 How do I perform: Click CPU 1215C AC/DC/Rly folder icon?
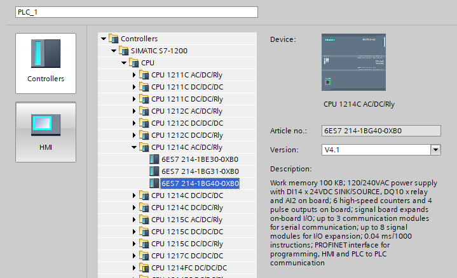click(x=144, y=220)
